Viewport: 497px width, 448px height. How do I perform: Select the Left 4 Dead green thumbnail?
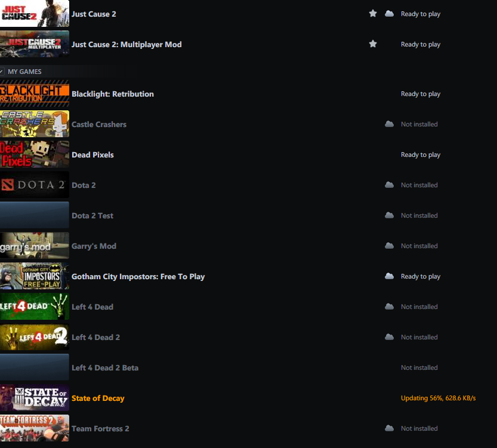(x=34, y=306)
